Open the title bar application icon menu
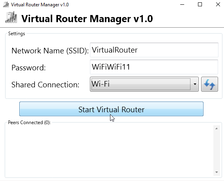The height and width of the screenshot is (181, 224). click(6, 5)
